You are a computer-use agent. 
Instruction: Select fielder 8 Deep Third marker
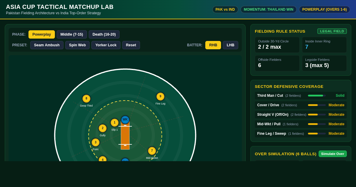point(86,99)
